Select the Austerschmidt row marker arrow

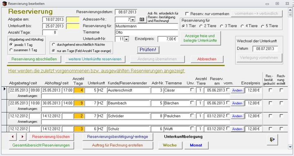4,89
